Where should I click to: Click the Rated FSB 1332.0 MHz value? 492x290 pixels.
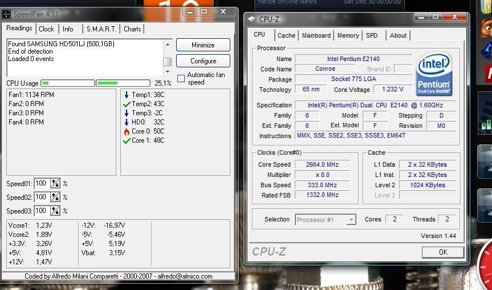point(322,195)
